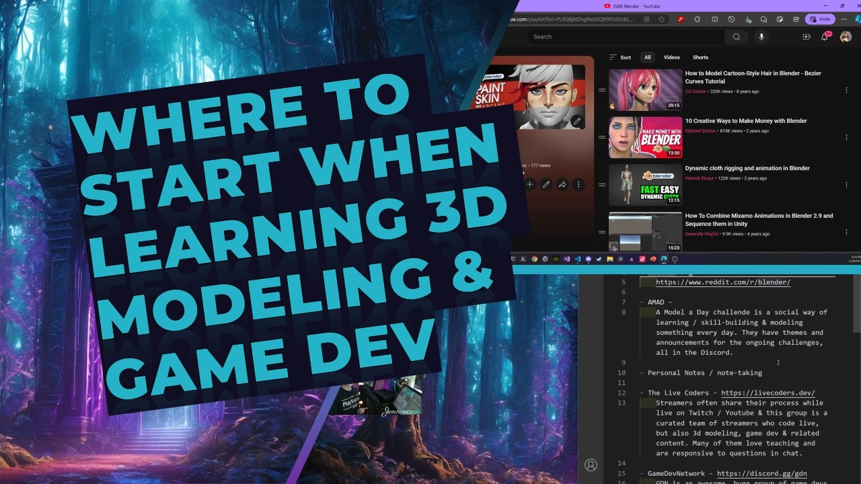This screenshot has width=861, height=484.
Task: Open YouTube notifications bell
Action: (x=825, y=36)
